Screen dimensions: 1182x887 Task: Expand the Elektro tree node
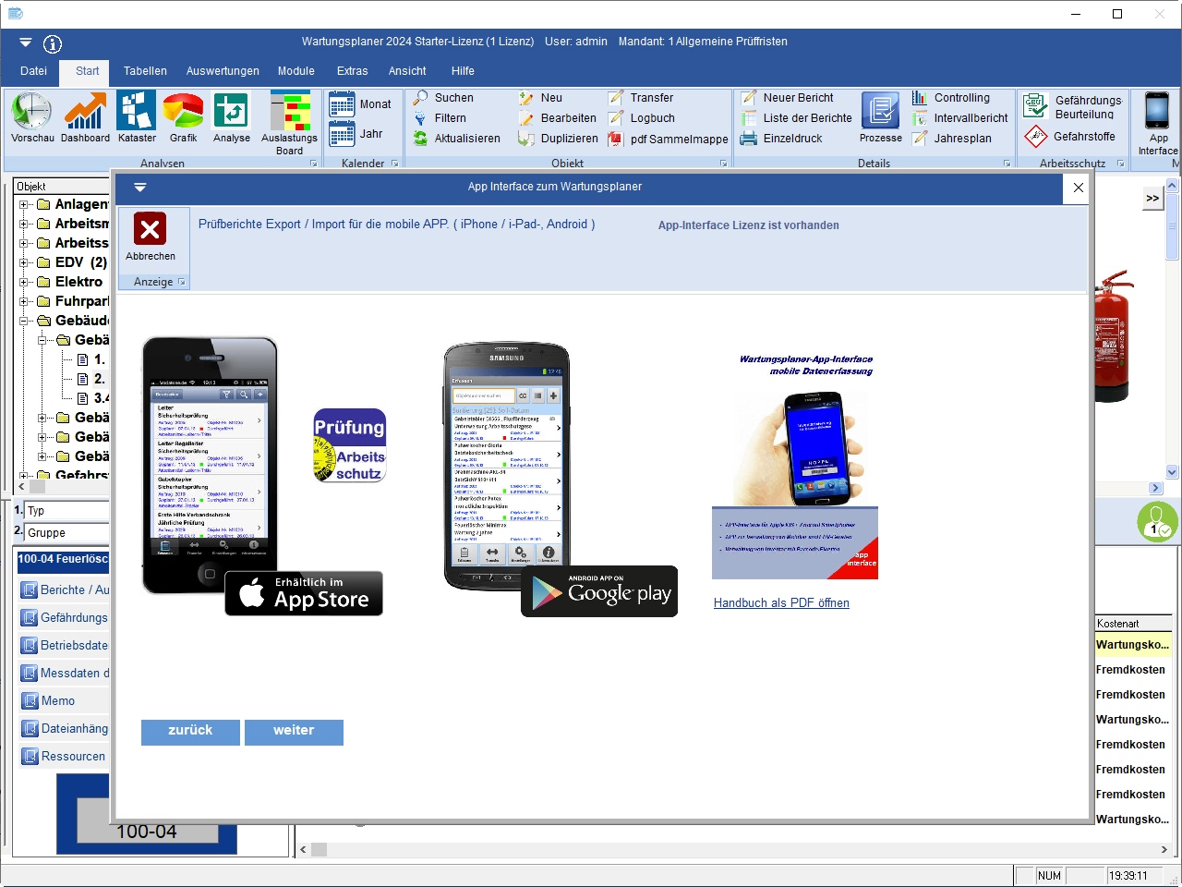point(24,282)
